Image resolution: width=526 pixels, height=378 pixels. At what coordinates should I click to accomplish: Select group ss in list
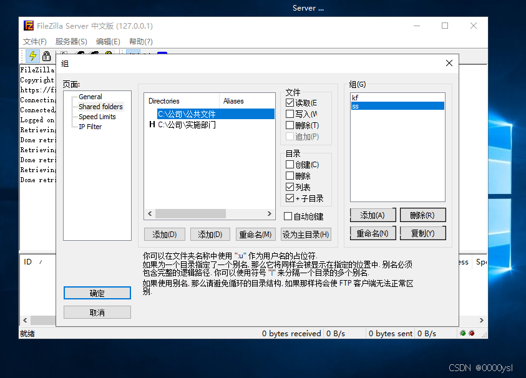pyautogui.click(x=397, y=106)
